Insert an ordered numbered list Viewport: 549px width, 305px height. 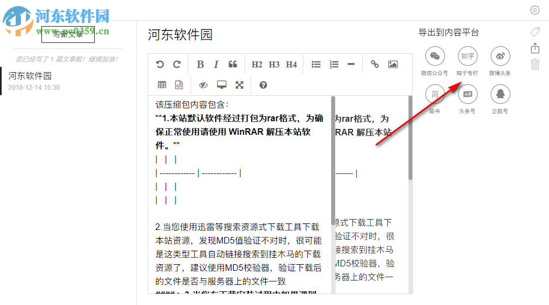coord(334,64)
